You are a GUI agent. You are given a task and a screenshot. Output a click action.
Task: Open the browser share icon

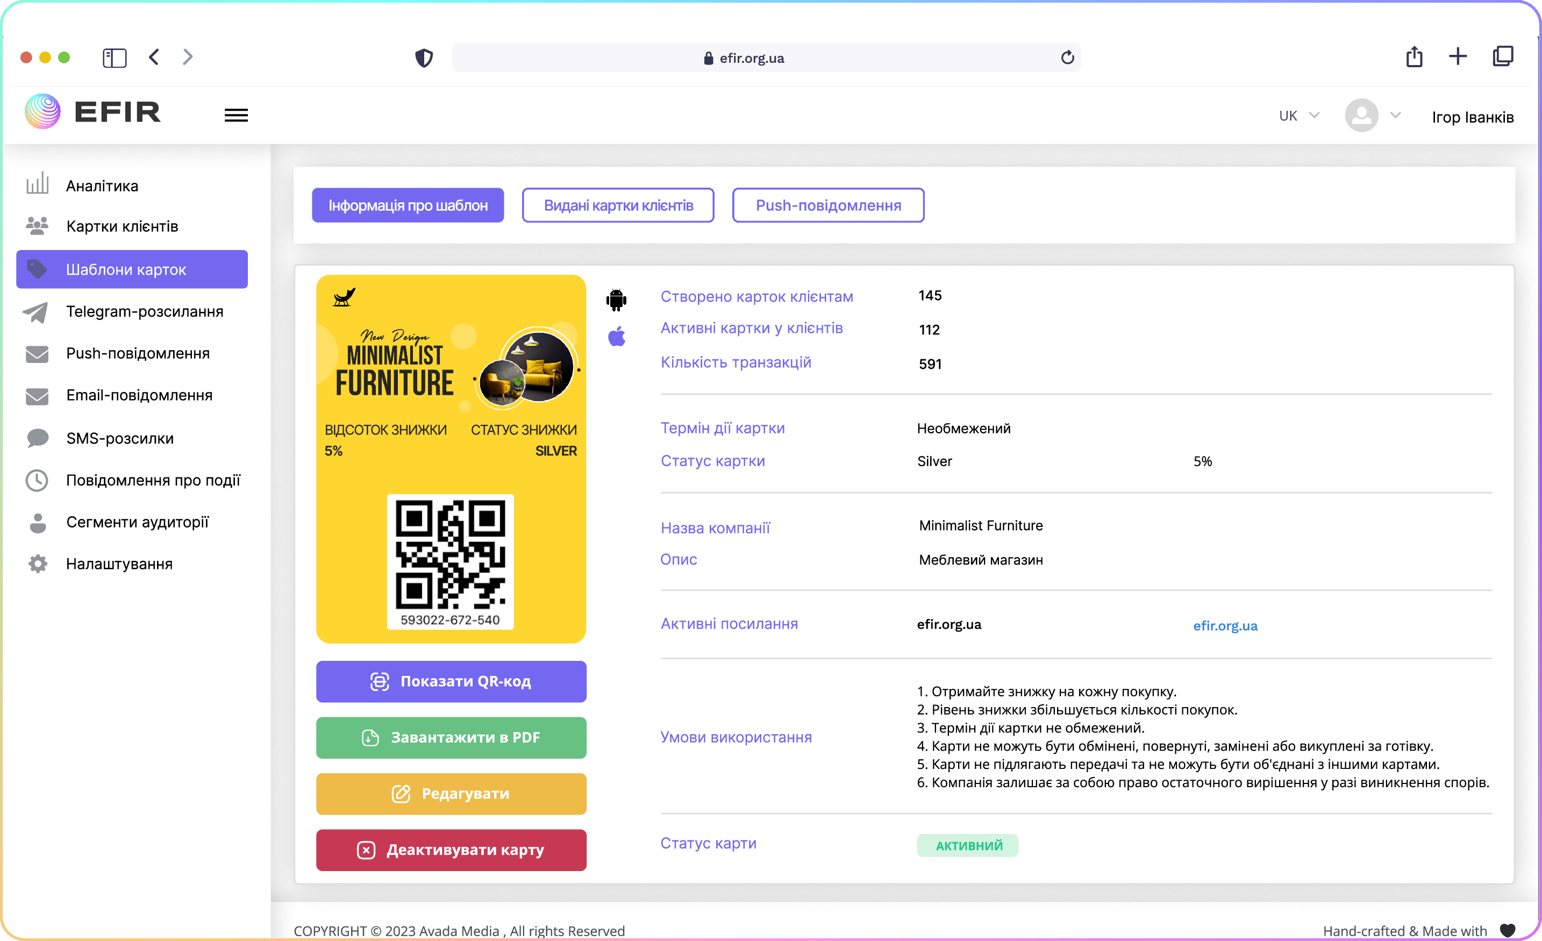[x=1415, y=56]
